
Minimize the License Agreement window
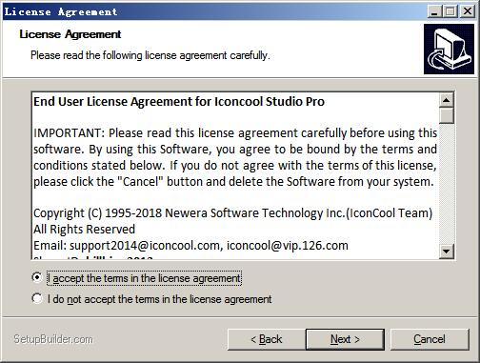coord(434,11)
